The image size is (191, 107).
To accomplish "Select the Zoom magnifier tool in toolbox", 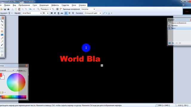I will (2, 28).
